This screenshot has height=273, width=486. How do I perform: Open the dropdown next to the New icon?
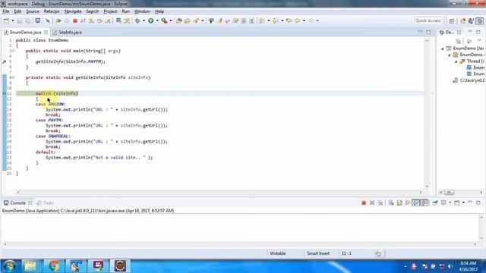[x=13, y=20]
